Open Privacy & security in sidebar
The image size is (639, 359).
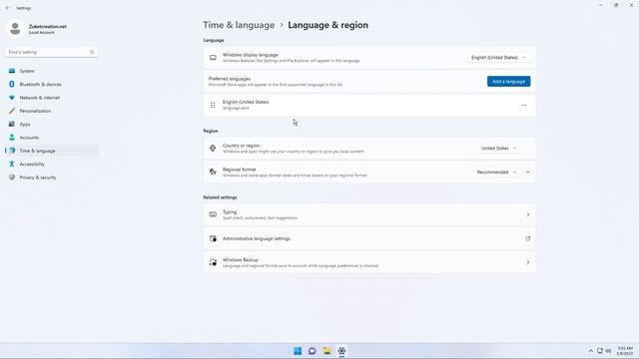click(x=51, y=178)
